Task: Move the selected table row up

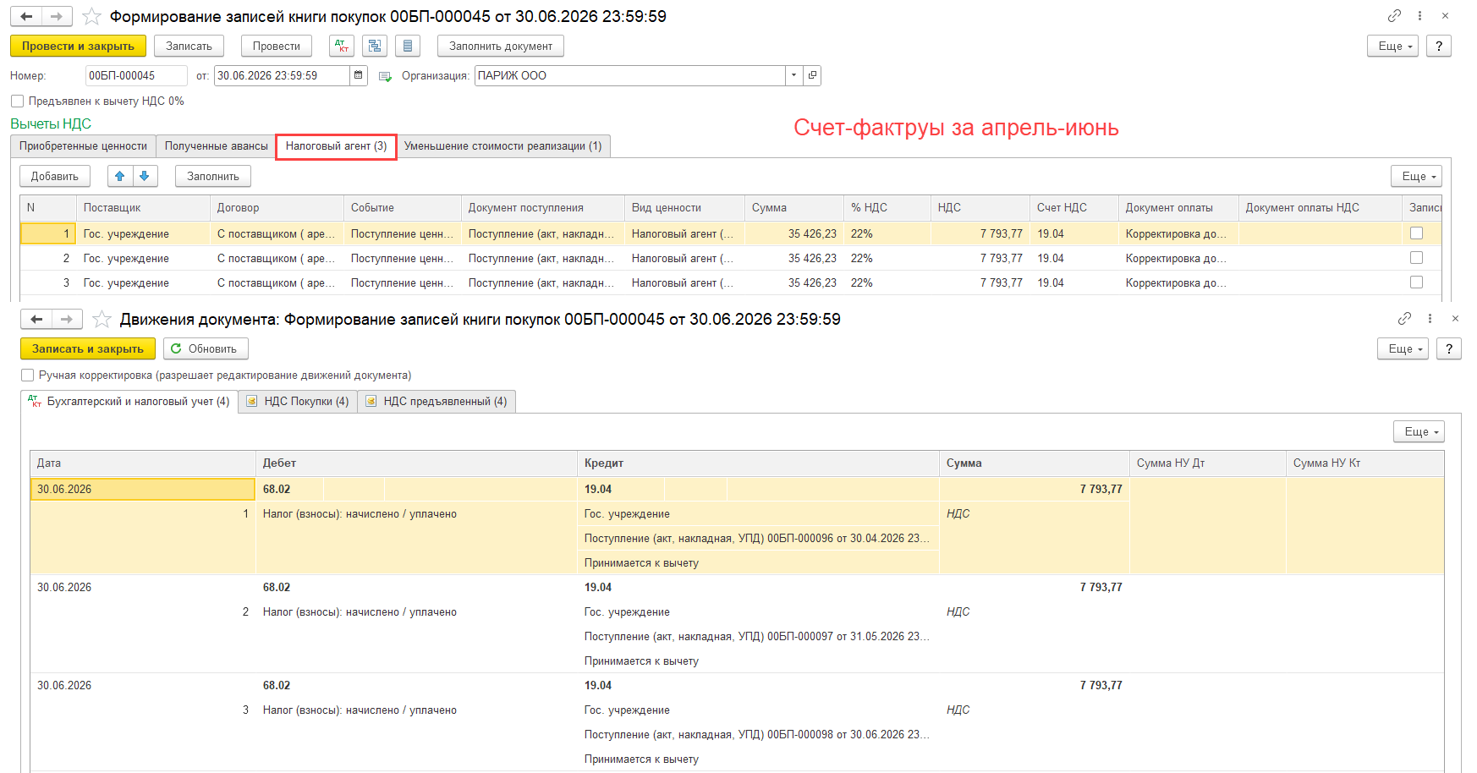Action: (120, 176)
